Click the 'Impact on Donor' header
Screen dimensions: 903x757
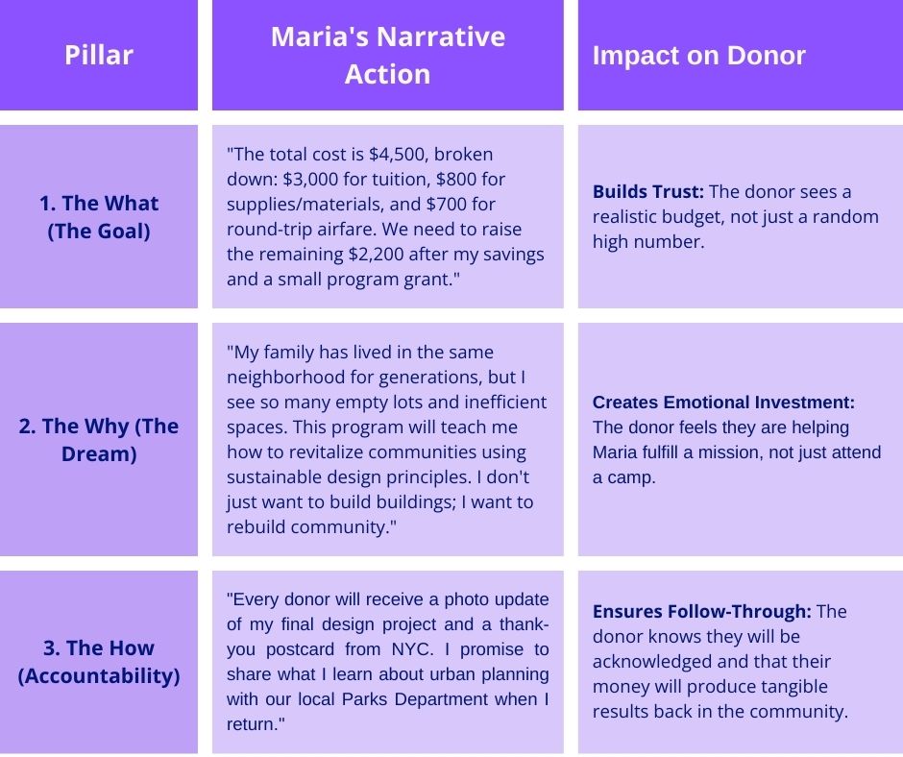click(x=698, y=55)
